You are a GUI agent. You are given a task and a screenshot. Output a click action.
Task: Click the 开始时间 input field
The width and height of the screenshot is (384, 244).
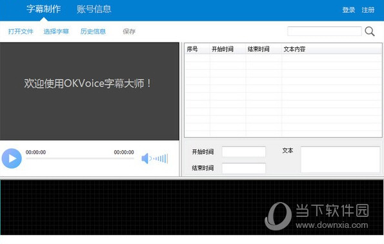(x=244, y=152)
